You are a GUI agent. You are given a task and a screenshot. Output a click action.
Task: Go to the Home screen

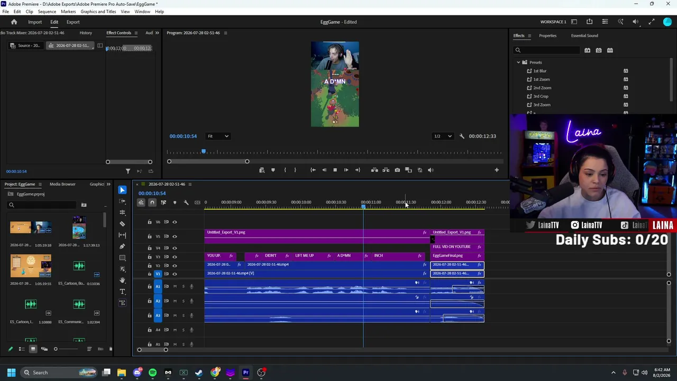14,22
